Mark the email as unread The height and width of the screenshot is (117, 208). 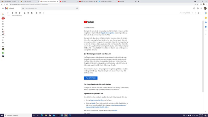[x=24, y=13]
